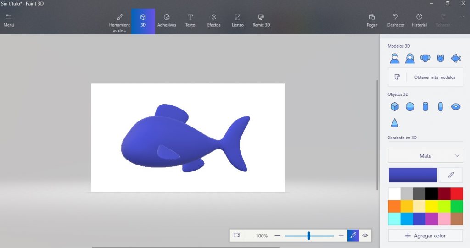Pick the lime green swatch
470x248 pixels.
coord(444,206)
